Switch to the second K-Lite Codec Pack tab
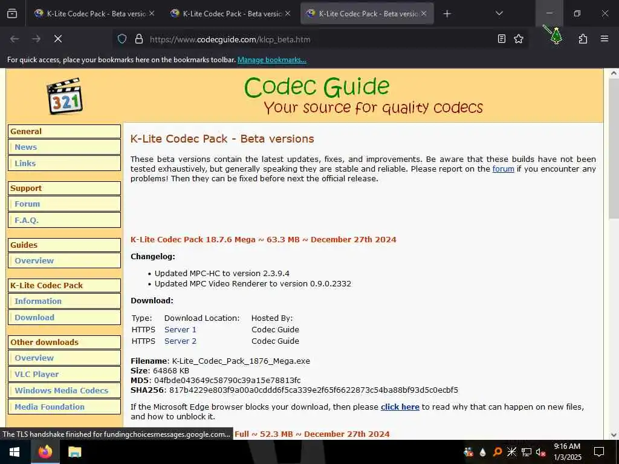 [x=230, y=13]
